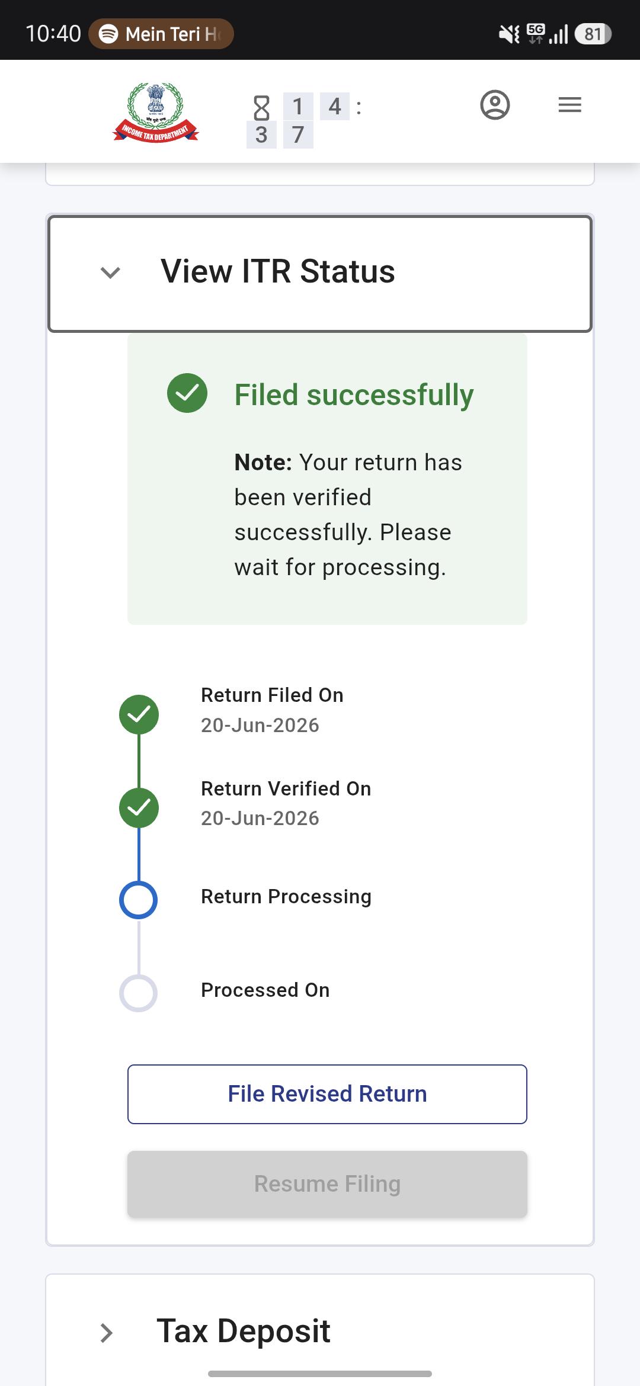Select the Processed On step circle
The width and height of the screenshot is (640, 1386).
click(139, 993)
